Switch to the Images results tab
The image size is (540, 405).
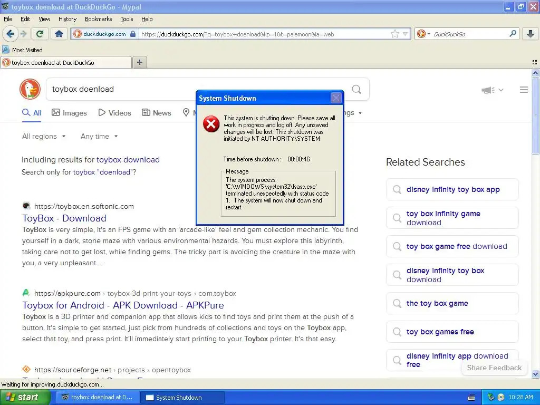[69, 113]
